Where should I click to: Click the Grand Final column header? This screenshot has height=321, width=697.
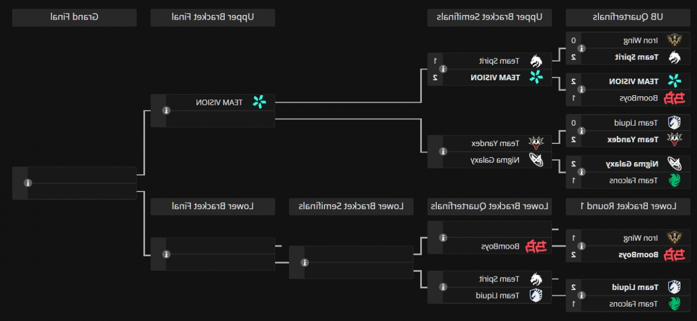point(74,17)
